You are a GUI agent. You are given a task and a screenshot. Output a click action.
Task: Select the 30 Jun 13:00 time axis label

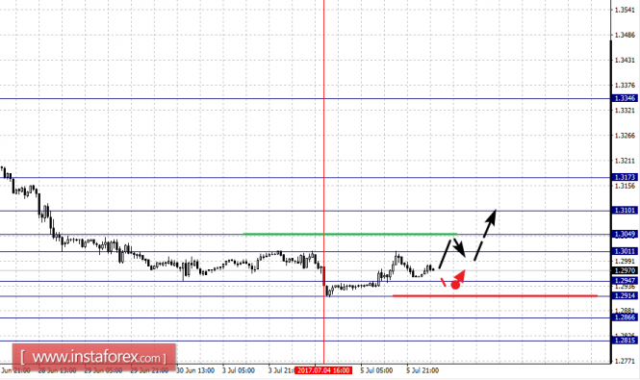[x=195, y=370]
